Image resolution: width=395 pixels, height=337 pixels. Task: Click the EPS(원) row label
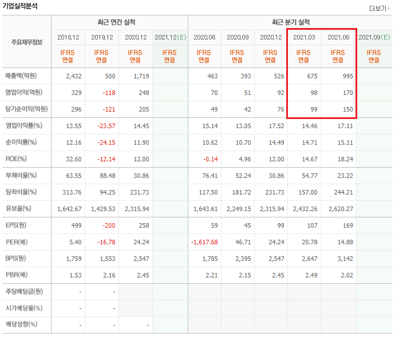(x=16, y=225)
